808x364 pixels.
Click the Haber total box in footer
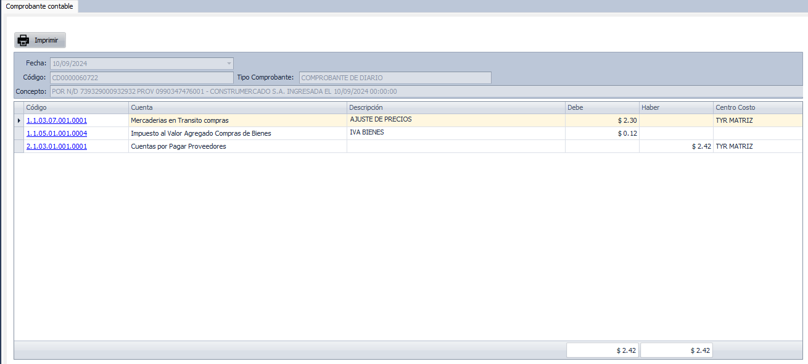click(677, 350)
